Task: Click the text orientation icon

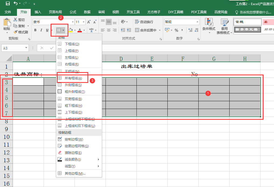Action: coord(123,22)
